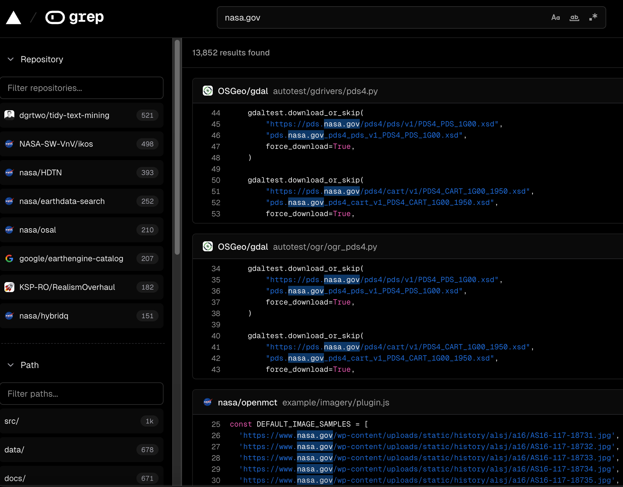Screen dimensions: 623x487
Task: Collapse the Path filter section
Action: [x=11, y=365]
